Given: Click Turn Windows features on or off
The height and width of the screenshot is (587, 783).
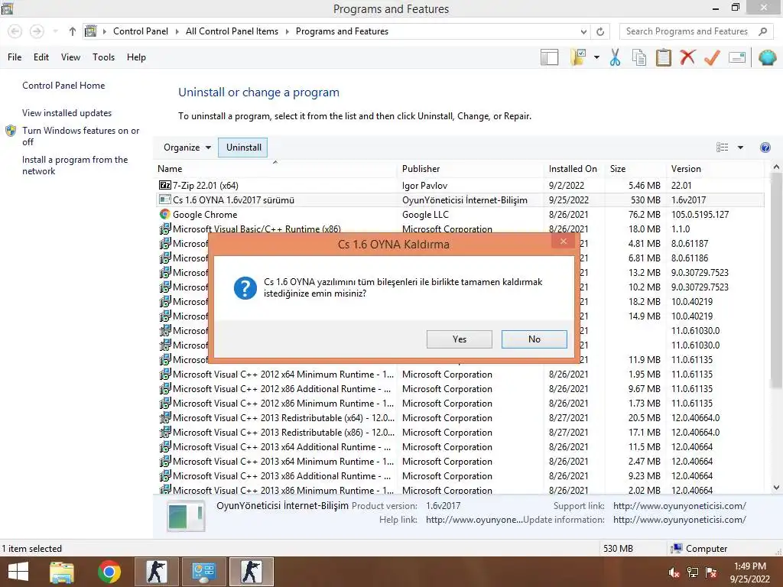Looking at the screenshot, I should [x=80, y=136].
